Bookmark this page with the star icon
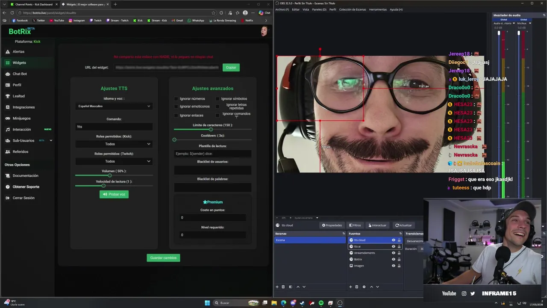 (x=213, y=13)
